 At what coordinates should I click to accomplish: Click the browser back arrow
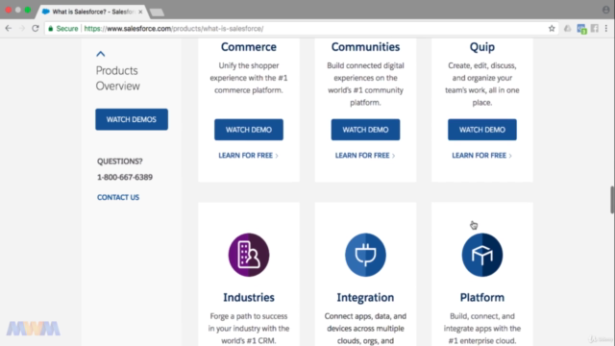coord(9,28)
